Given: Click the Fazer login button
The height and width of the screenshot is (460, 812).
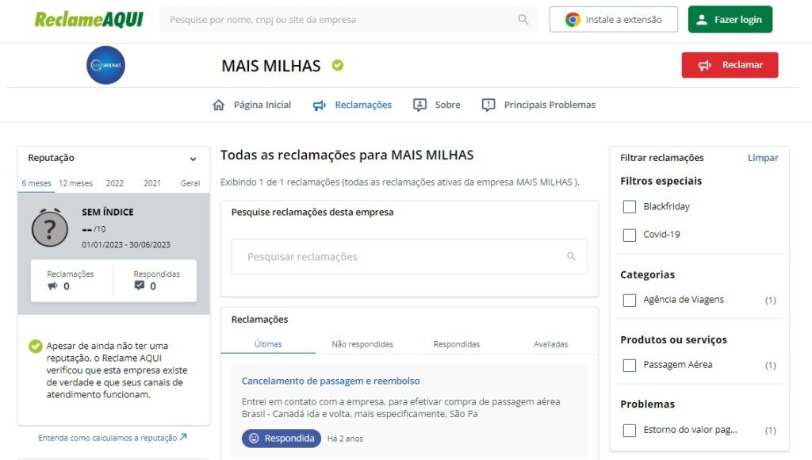Looking at the screenshot, I should (730, 20).
